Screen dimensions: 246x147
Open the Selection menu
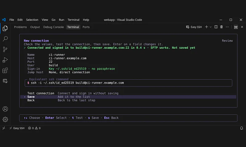pyautogui.click(x=32, y=20)
